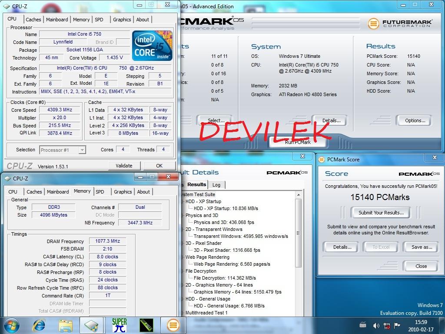Click the volume speaker tray icon
Screen dimensions: 445x334
tap(376, 325)
